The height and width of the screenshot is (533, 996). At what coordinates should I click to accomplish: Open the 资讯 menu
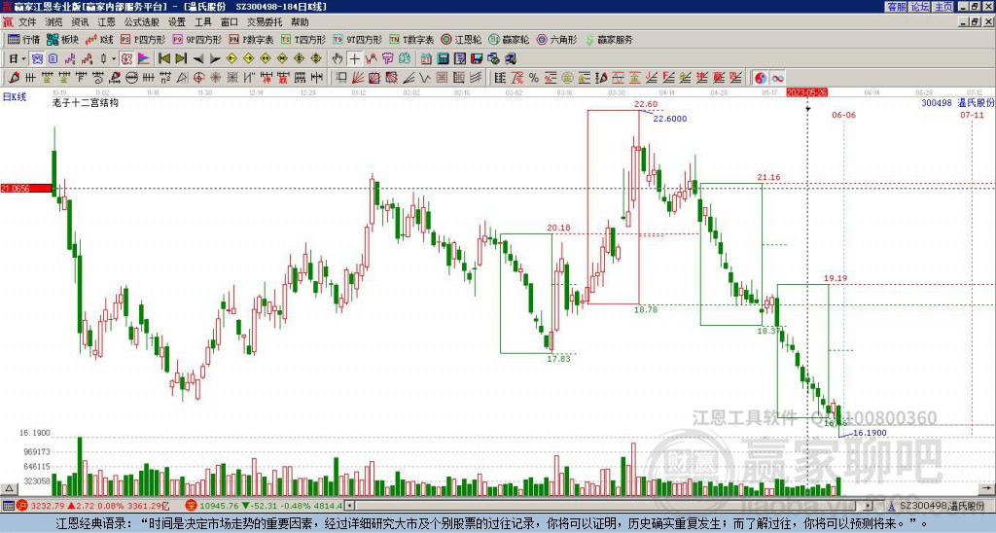coord(80,22)
